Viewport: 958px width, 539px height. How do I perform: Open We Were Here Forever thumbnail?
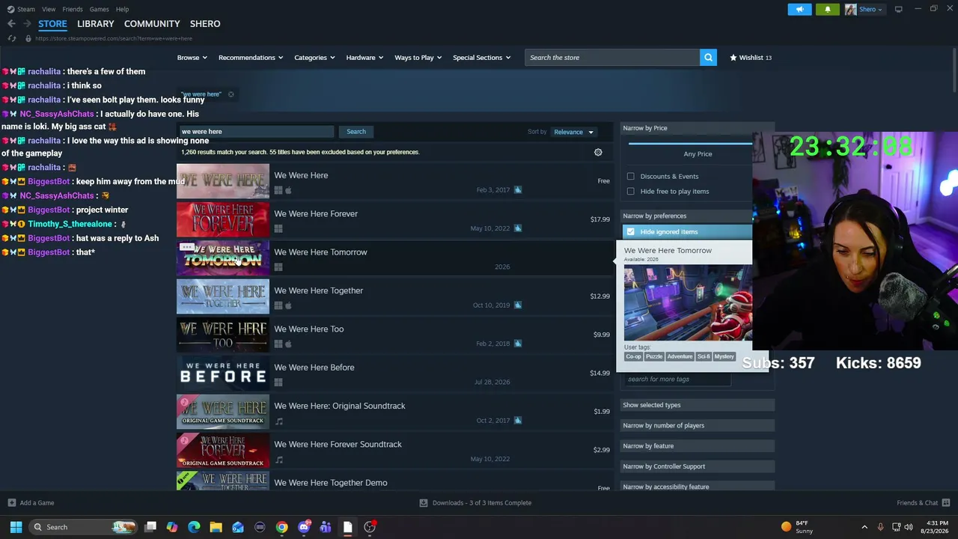pyautogui.click(x=223, y=219)
